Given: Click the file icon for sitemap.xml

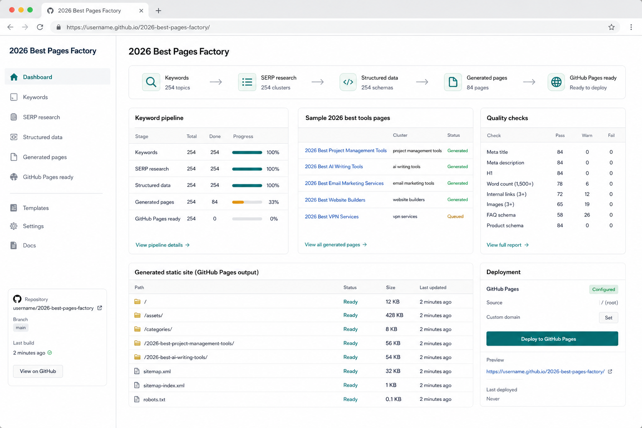Looking at the screenshot, I should (x=137, y=371).
